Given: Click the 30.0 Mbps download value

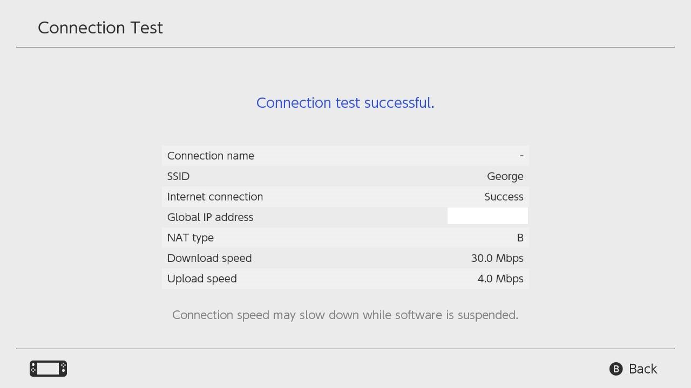Looking at the screenshot, I should pos(497,258).
